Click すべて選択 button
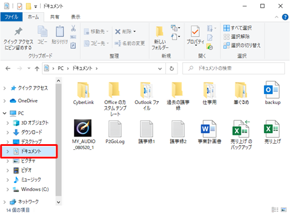290x215 pixels. click(237, 28)
